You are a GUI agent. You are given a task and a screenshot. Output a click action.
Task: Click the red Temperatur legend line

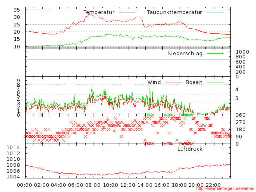pyautogui.click(x=127, y=12)
